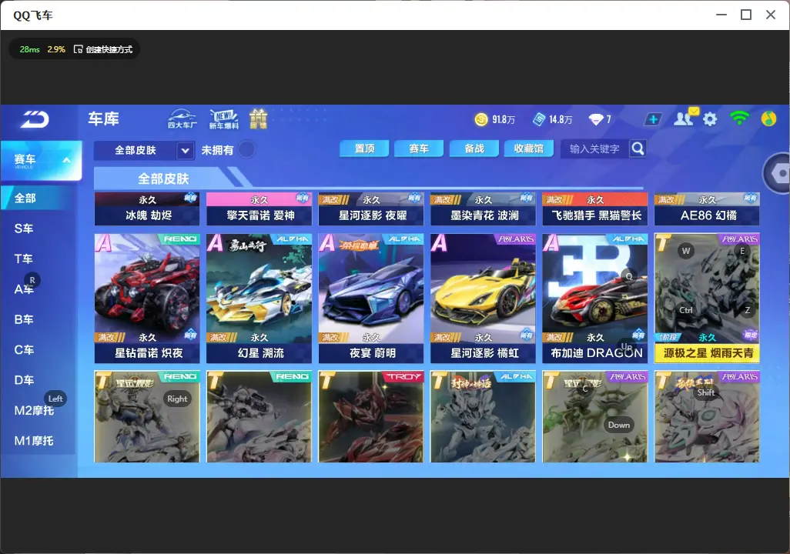Select the 布加迪 DRAGON car
This screenshot has height=554, width=790.
(595, 298)
